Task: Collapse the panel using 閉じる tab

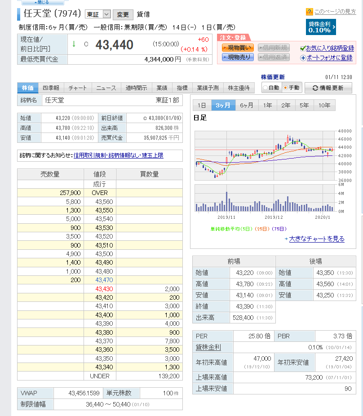Action: tap(43, 2)
